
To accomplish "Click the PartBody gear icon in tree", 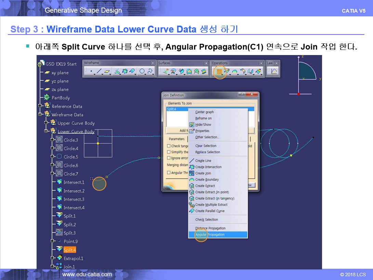I will (47, 98).
